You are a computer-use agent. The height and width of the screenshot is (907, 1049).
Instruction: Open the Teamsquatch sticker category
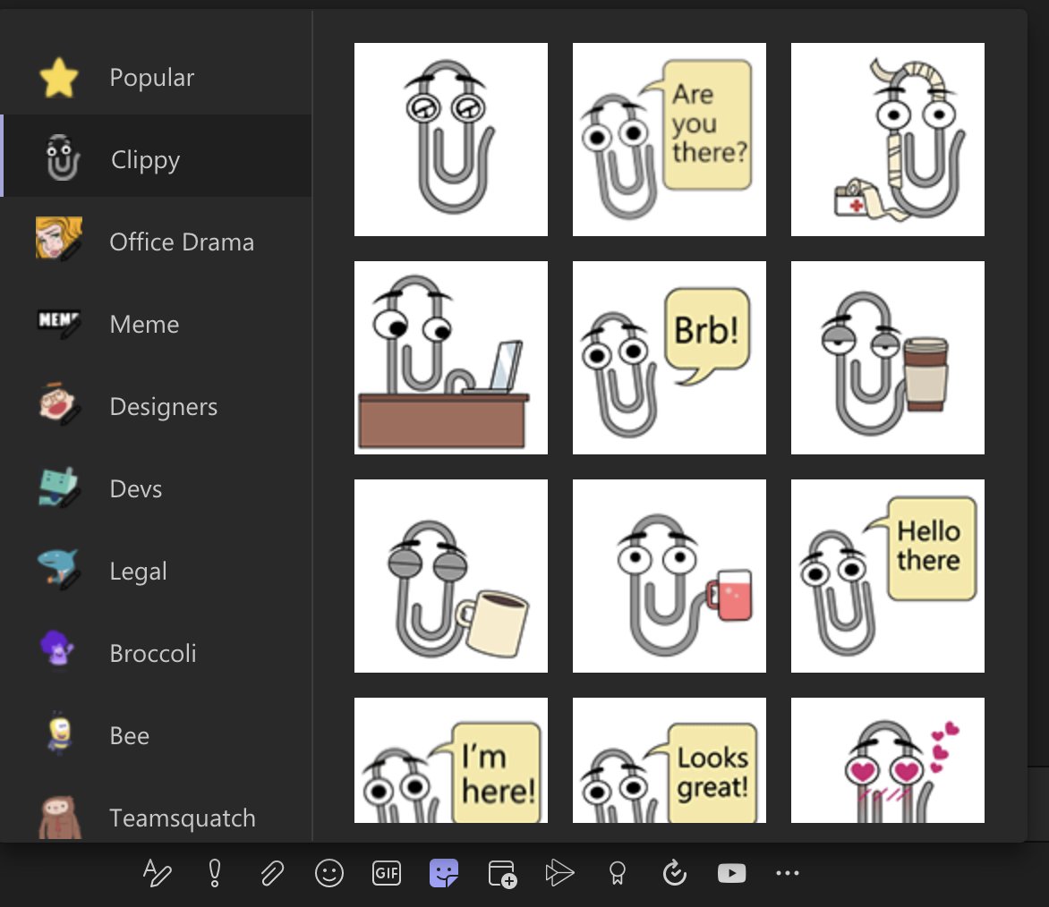click(156, 817)
